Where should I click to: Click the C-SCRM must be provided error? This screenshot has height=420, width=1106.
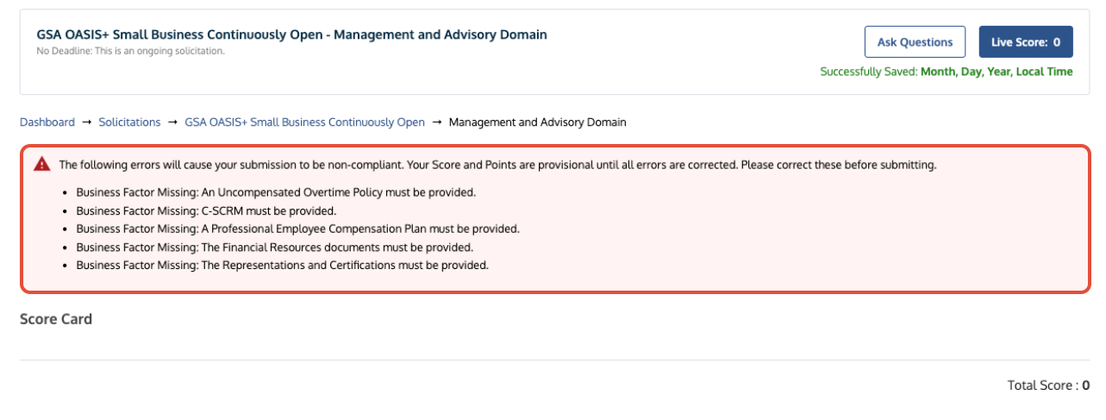pyautogui.click(x=206, y=210)
